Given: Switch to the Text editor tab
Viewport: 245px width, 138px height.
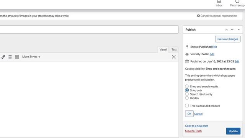Looking at the screenshot, I should click(x=174, y=49).
